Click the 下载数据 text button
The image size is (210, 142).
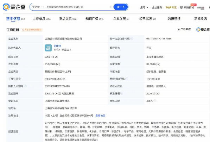(186, 29)
